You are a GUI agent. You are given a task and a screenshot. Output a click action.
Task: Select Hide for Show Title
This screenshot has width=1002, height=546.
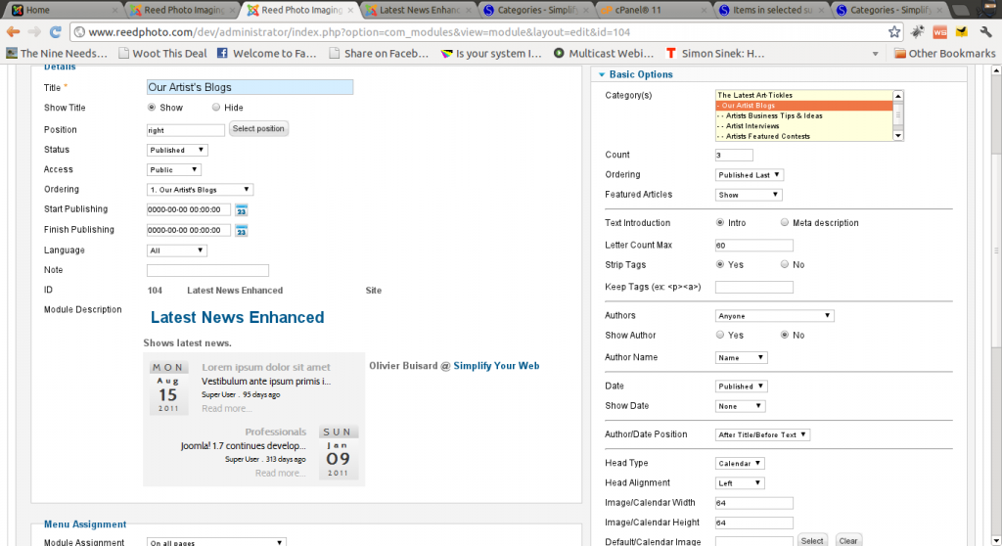216,108
